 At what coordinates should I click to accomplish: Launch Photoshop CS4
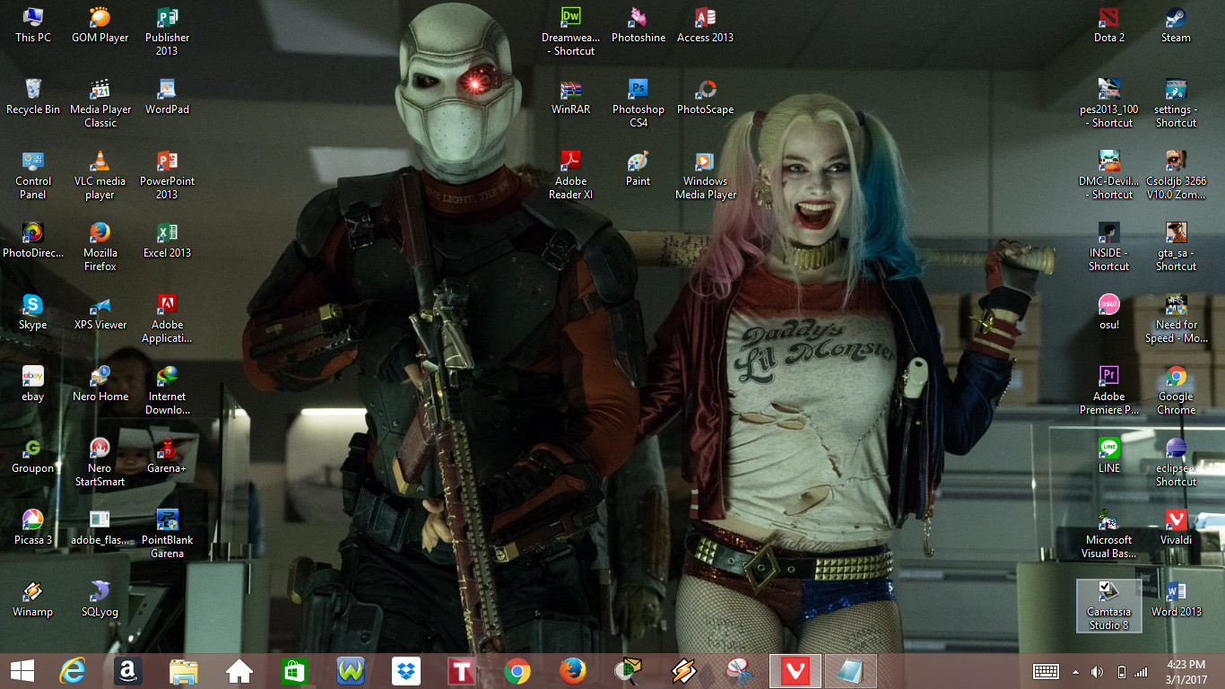(639, 103)
